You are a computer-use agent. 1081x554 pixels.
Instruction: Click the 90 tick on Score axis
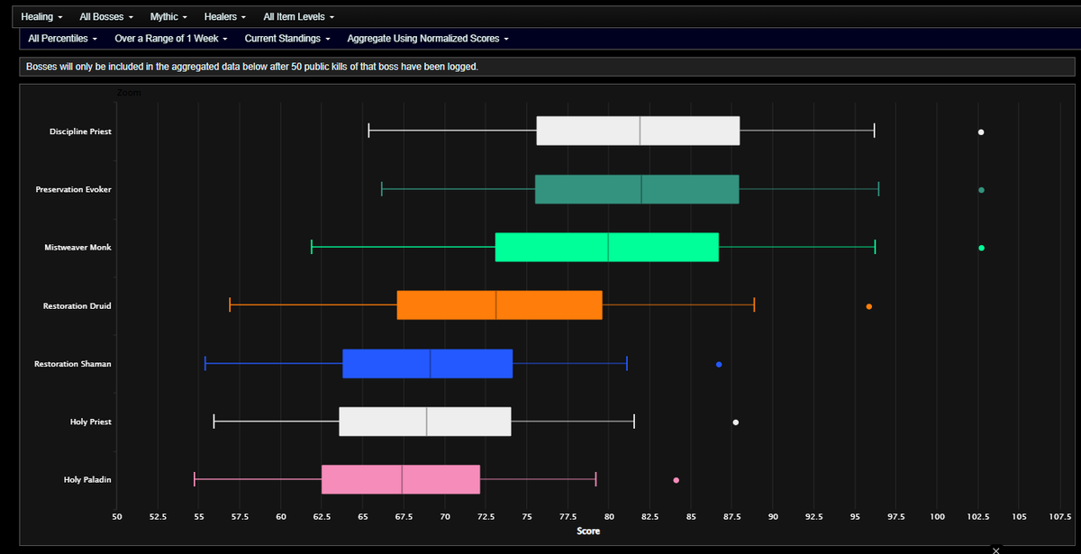coord(773,516)
